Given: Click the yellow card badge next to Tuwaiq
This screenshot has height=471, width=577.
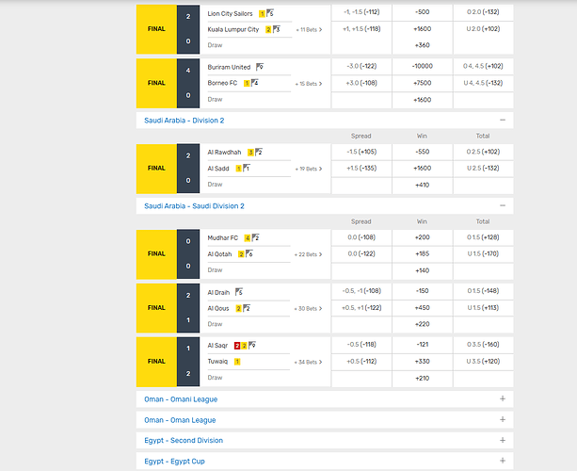Looking at the screenshot, I should coord(237,361).
